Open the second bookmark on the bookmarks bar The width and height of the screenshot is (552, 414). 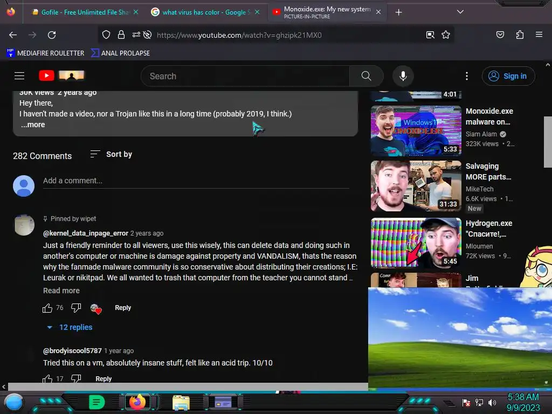point(120,53)
